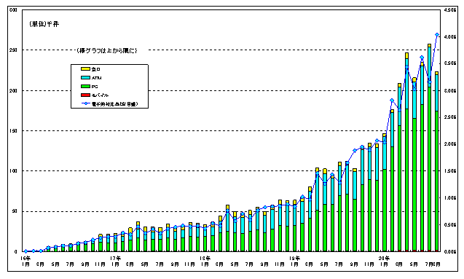464x279 pixels.
Task: Click the PC legend label
Action: point(95,87)
